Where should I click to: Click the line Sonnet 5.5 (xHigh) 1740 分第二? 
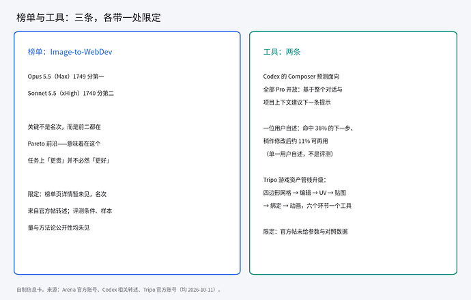(x=70, y=94)
